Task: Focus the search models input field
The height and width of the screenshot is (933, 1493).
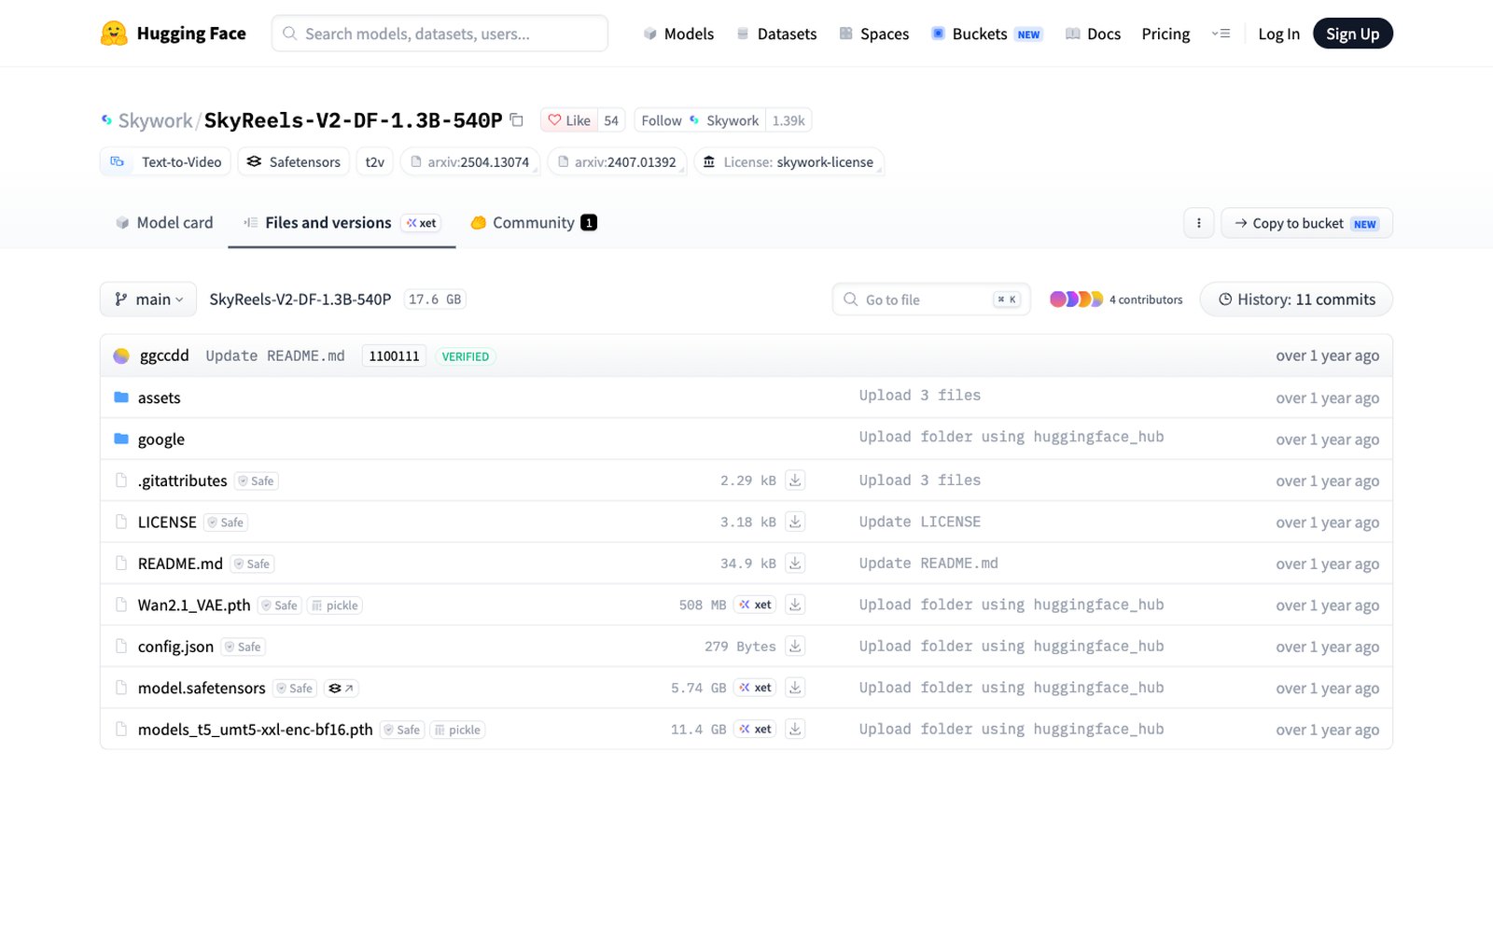Action: point(440,34)
